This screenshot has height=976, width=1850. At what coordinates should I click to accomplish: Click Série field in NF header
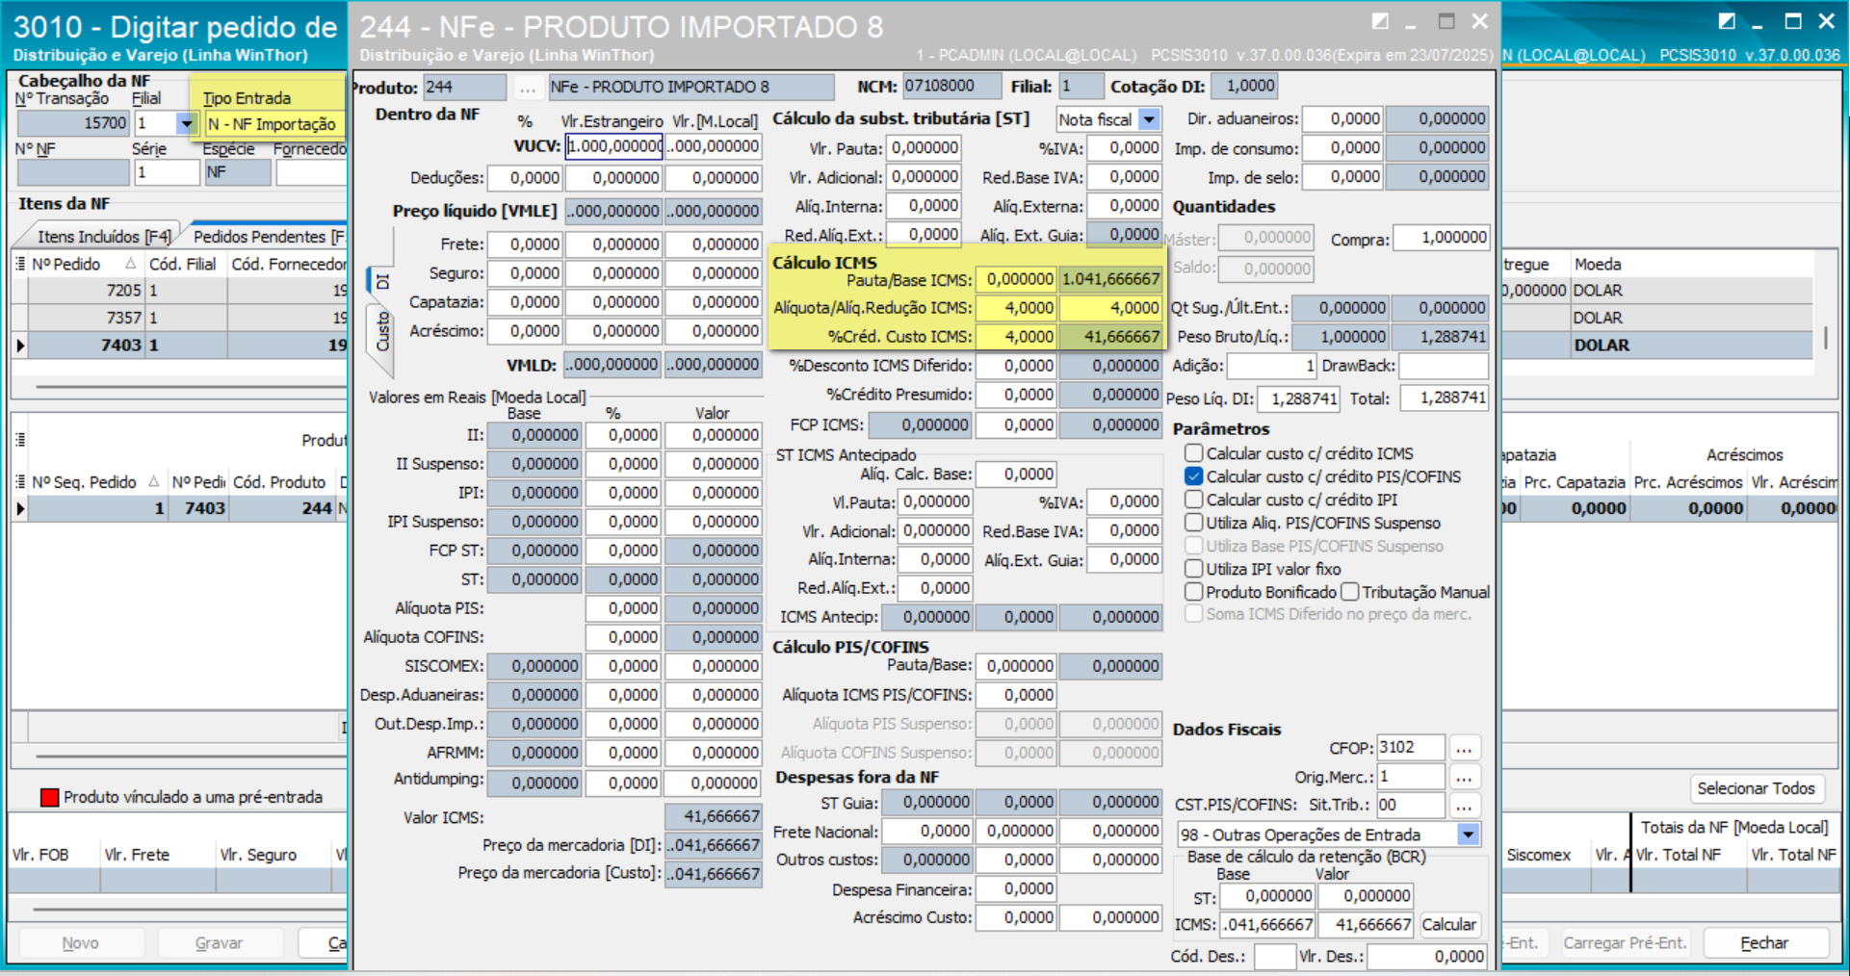pyautogui.click(x=166, y=172)
